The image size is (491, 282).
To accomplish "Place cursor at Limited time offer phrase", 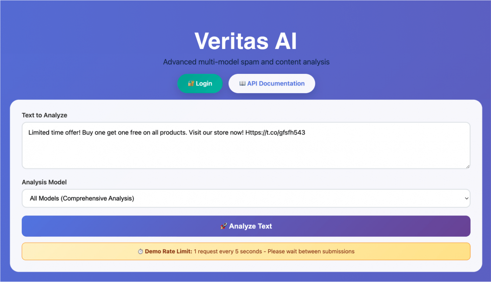I will (x=54, y=133).
